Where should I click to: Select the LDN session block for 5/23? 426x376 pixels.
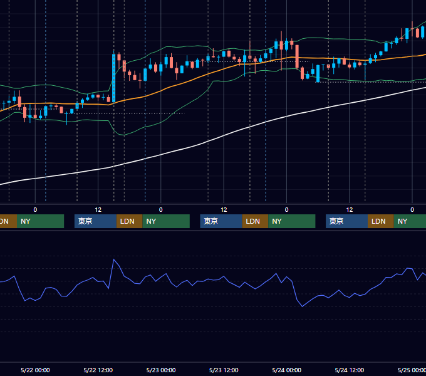(x=255, y=221)
